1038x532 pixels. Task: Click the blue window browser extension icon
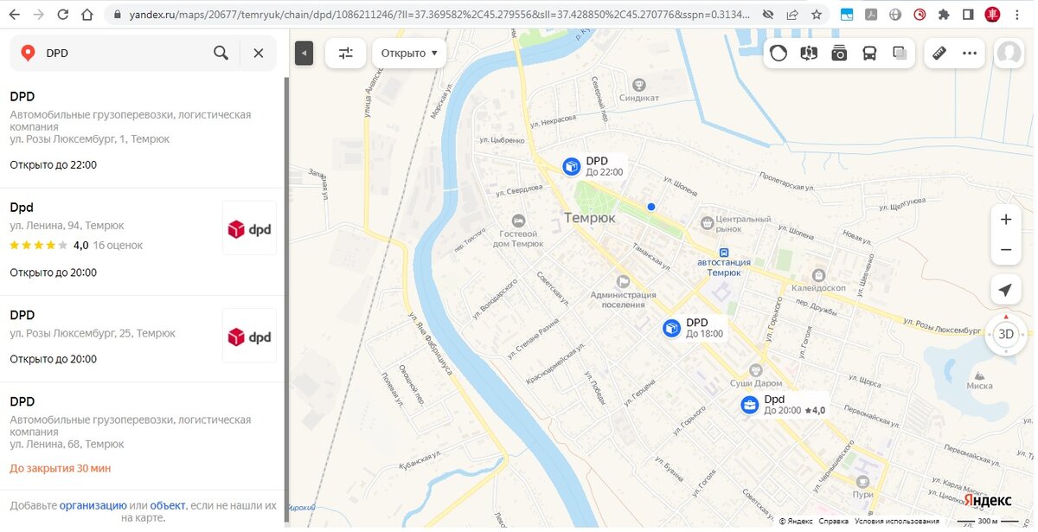point(847,15)
